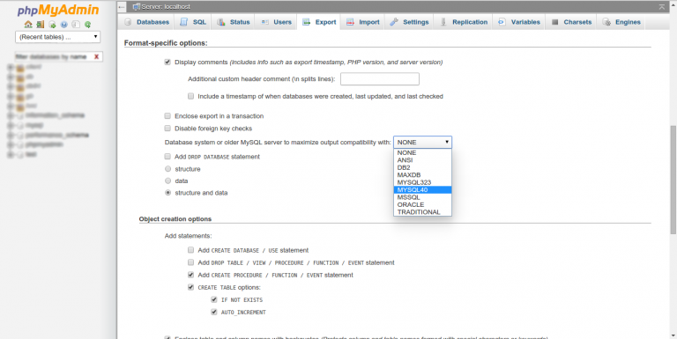Switch to the Import tab
The height and width of the screenshot is (339, 677).
coord(362,22)
